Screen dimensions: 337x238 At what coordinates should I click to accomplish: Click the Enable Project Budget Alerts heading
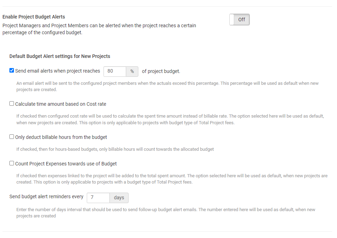coord(34,17)
